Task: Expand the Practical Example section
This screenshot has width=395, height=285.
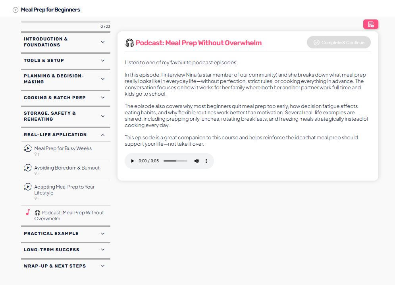Action: coord(103,234)
